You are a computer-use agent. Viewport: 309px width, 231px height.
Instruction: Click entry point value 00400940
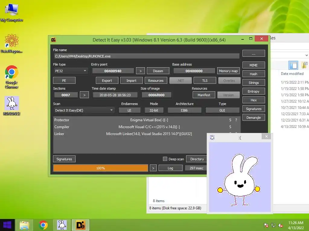pos(113,71)
